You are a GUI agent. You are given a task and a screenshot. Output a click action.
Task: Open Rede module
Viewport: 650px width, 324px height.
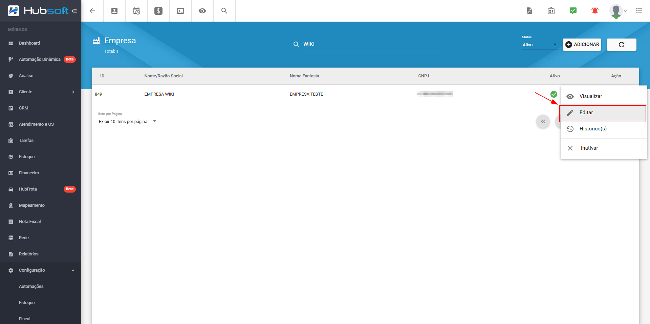click(41, 238)
